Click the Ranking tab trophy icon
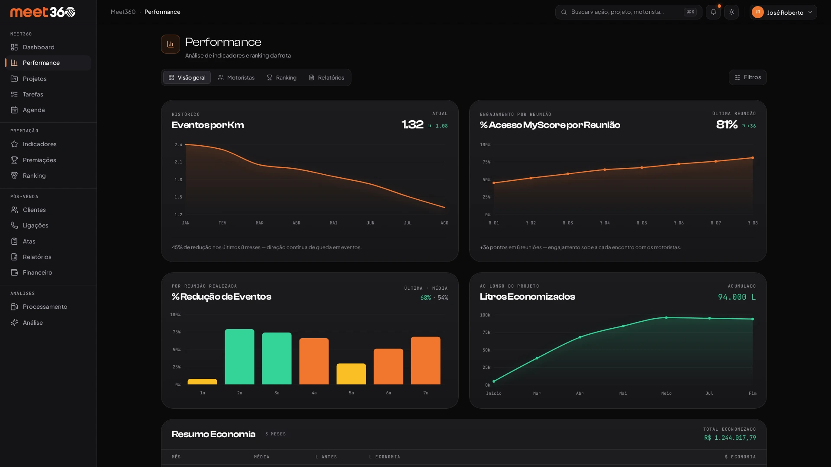 270,77
